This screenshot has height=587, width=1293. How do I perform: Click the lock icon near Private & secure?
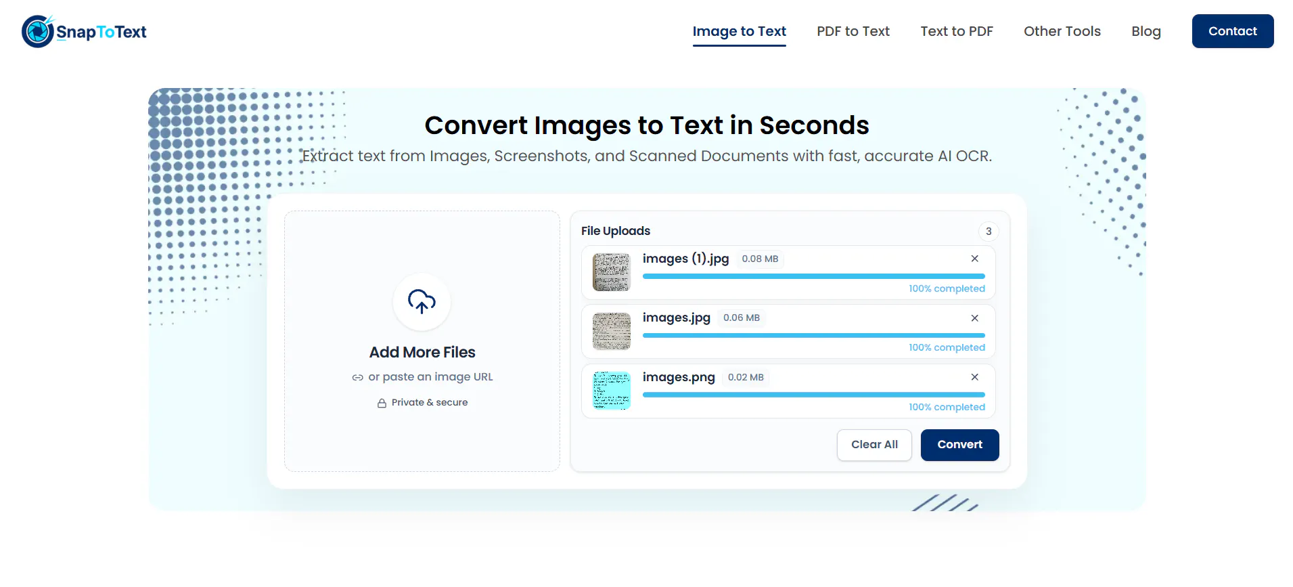coord(382,403)
